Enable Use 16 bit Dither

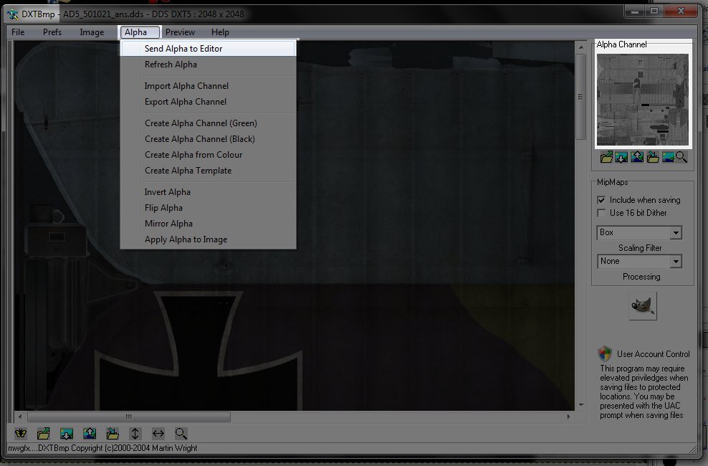point(601,213)
